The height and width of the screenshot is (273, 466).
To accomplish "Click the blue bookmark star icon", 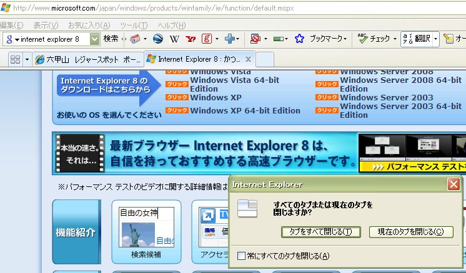I will coord(299,39).
